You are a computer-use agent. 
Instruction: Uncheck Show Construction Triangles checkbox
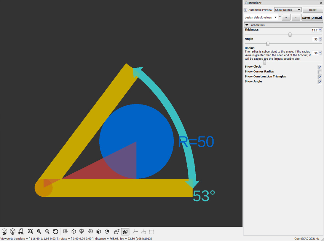pos(320,77)
